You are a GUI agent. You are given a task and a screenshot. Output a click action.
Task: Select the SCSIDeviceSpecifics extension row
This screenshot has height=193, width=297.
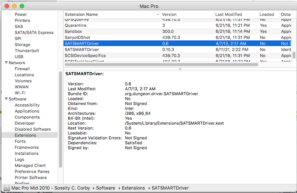tap(178, 56)
